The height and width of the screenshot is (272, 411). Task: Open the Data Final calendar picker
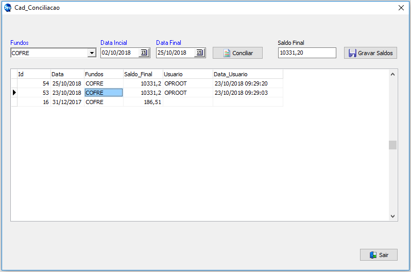tap(199, 53)
